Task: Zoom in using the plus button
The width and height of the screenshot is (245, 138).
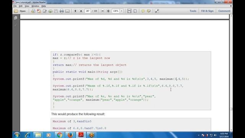Action: point(108,11)
